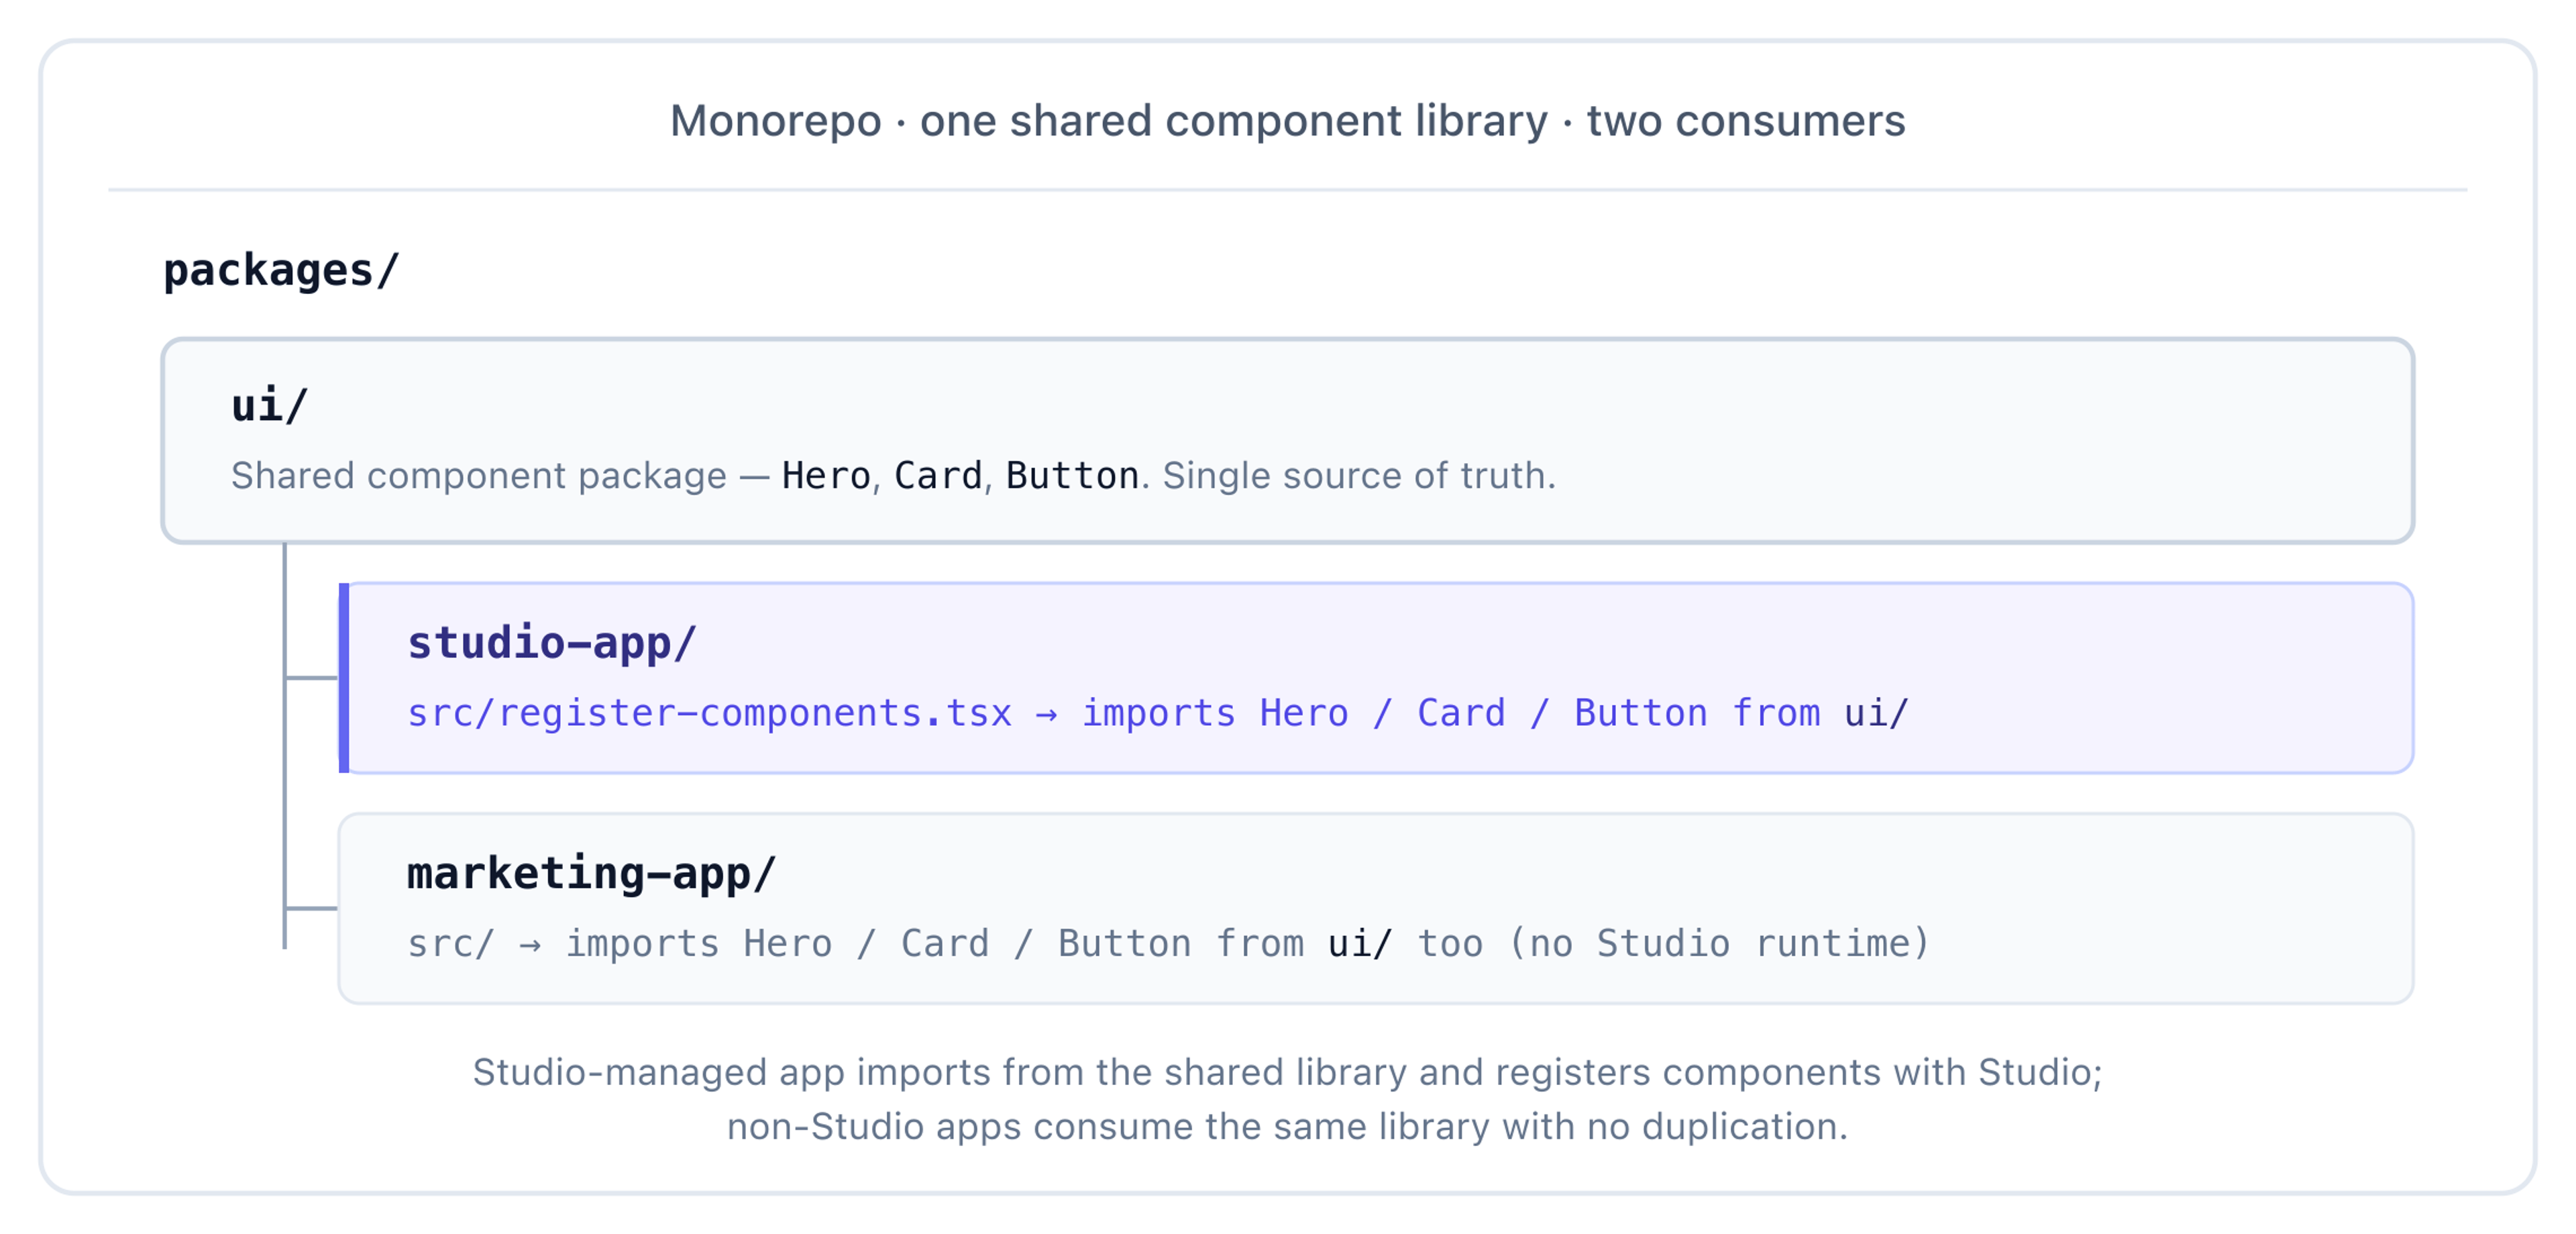
Task: Click the "ui/" package heading
Action: [269, 405]
